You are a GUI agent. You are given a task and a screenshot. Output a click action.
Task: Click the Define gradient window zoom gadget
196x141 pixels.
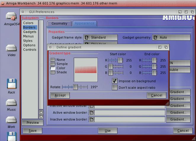tap(160, 47)
